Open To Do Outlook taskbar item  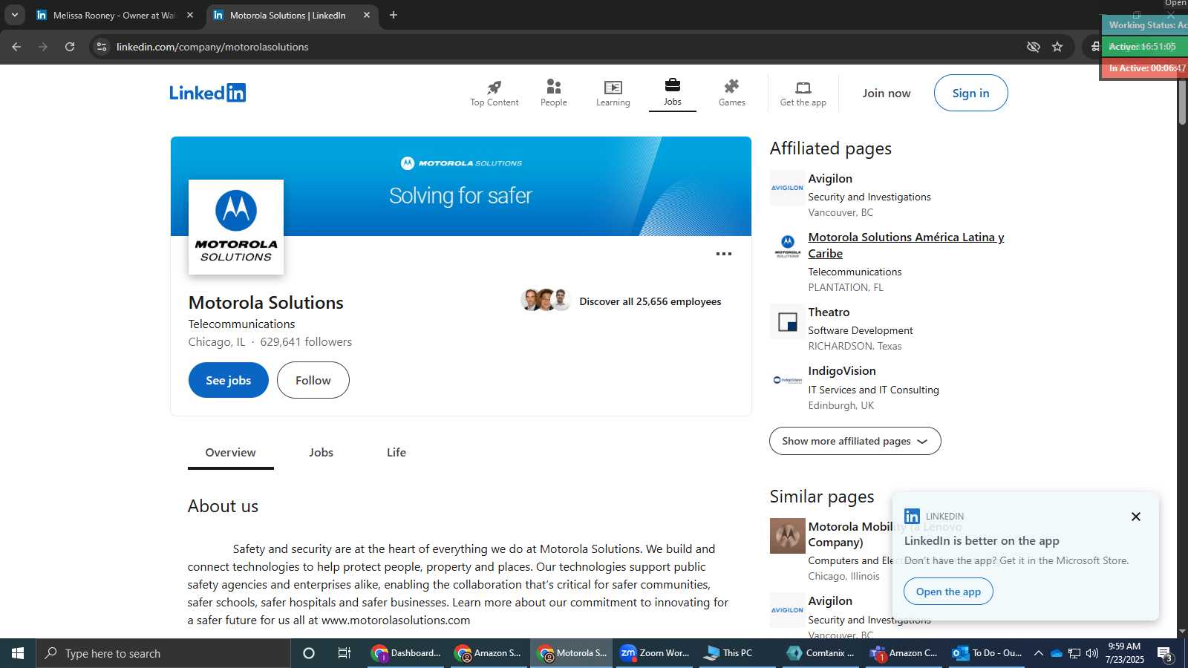click(x=988, y=653)
